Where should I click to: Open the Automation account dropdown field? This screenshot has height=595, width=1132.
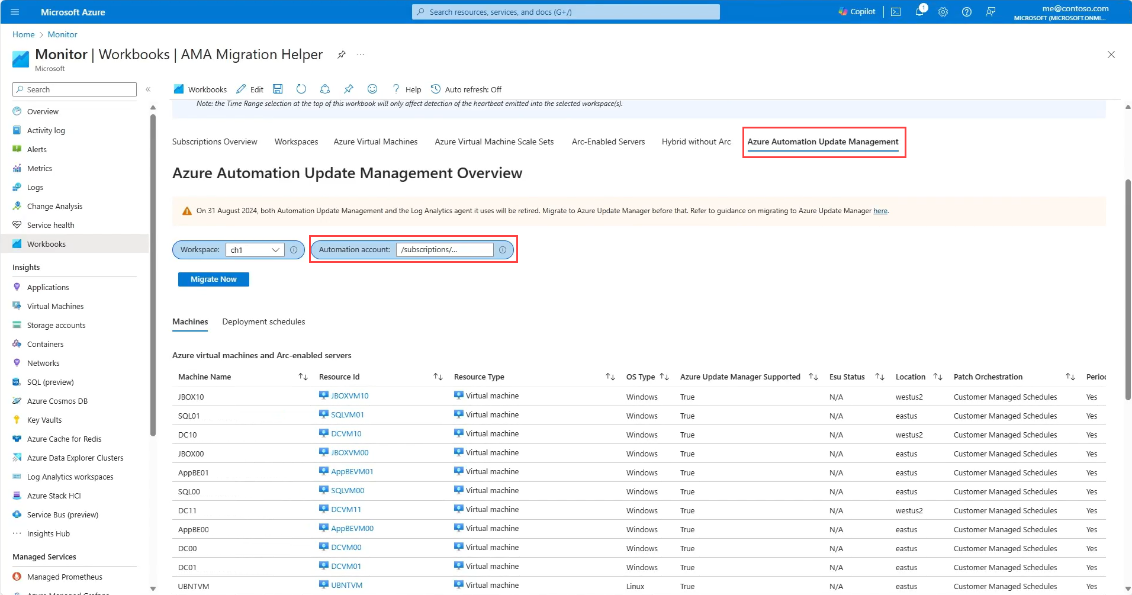click(x=445, y=250)
